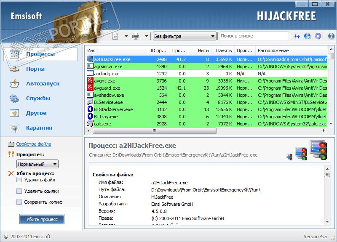Viewport: 337px width, 242px height.
Task: Click the save report document icon
Action: point(115,36)
